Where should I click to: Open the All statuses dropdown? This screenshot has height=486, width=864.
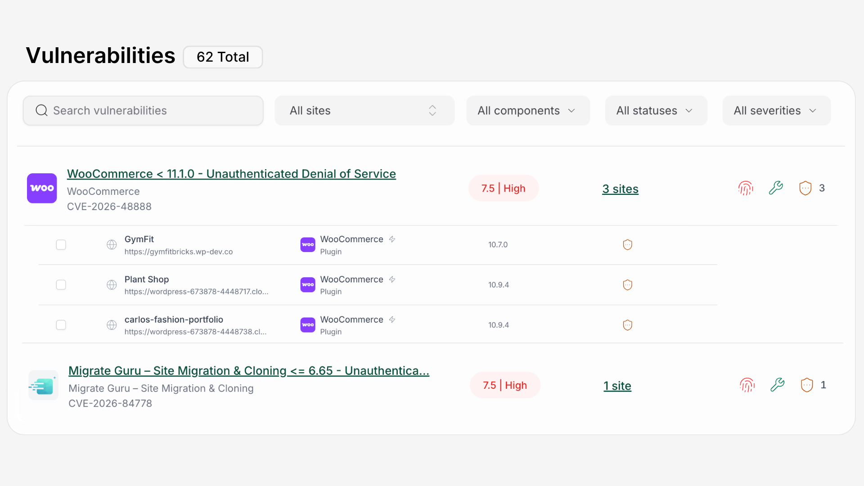pyautogui.click(x=656, y=111)
